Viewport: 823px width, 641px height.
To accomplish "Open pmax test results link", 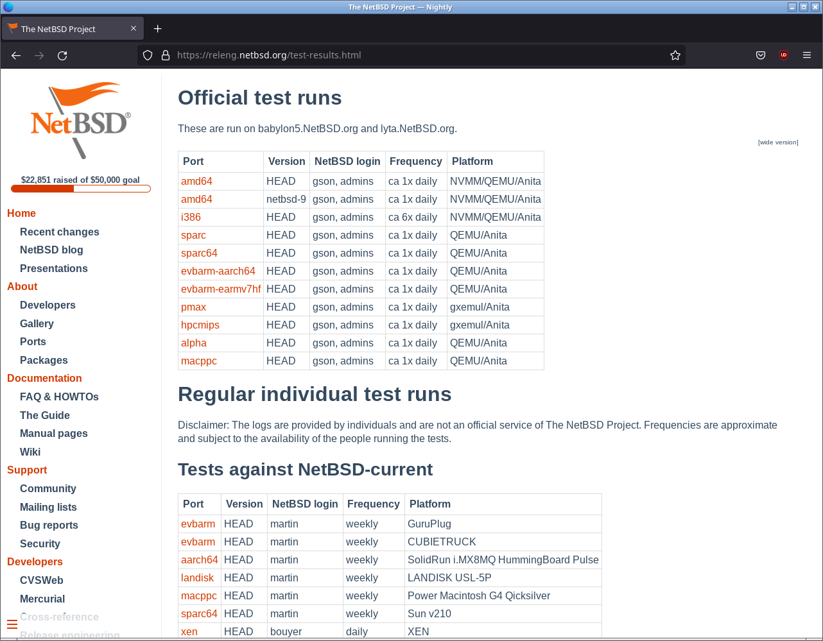I will click(x=193, y=307).
